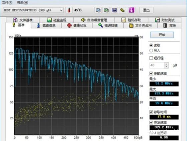Toggle the 存取时间 checkbox

(x=151, y=112)
